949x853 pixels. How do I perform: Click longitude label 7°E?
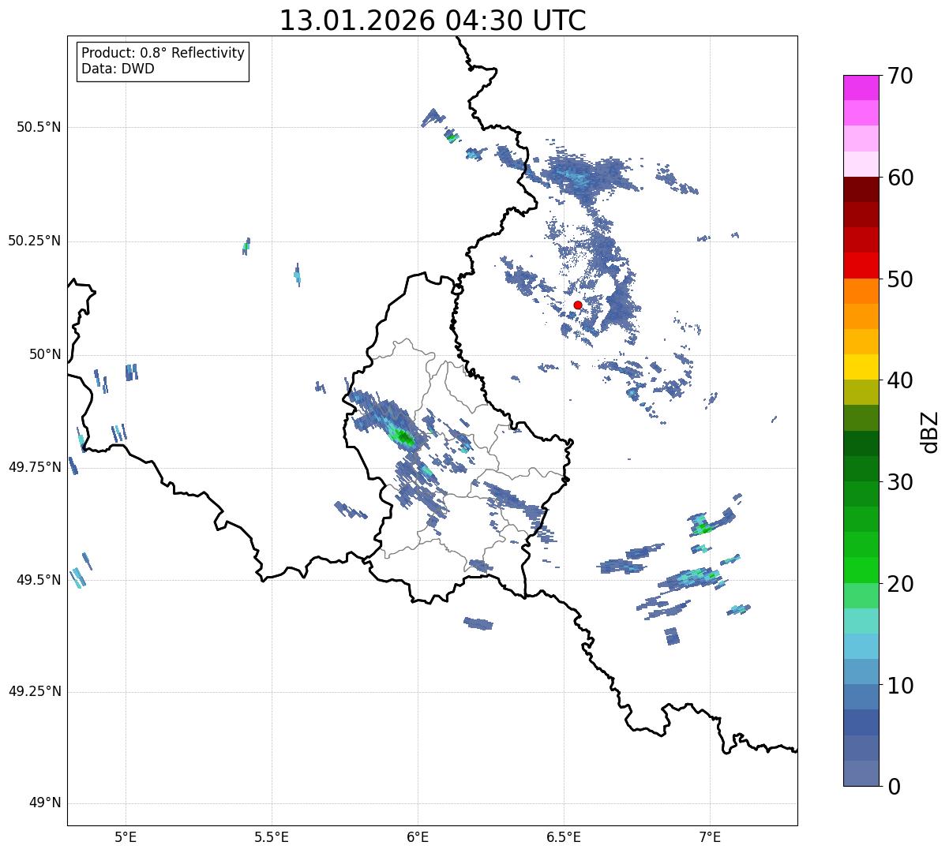click(x=710, y=837)
